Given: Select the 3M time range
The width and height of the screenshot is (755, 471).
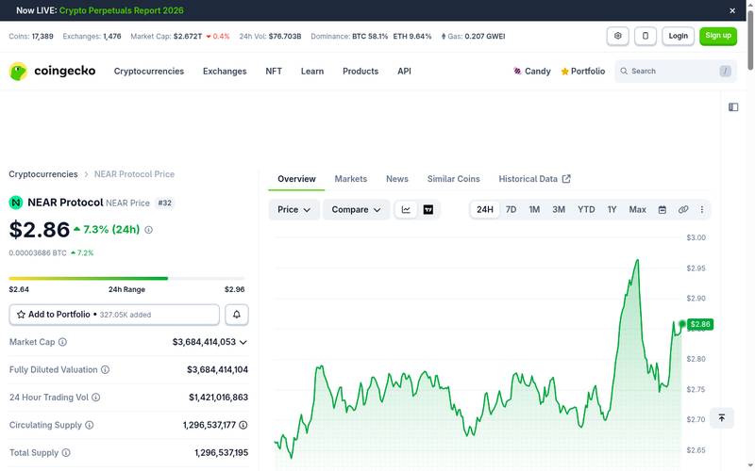Looking at the screenshot, I should tap(559, 209).
